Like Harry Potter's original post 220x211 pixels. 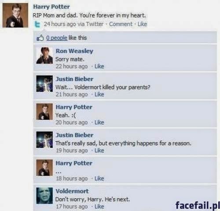click(x=142, y=24)
